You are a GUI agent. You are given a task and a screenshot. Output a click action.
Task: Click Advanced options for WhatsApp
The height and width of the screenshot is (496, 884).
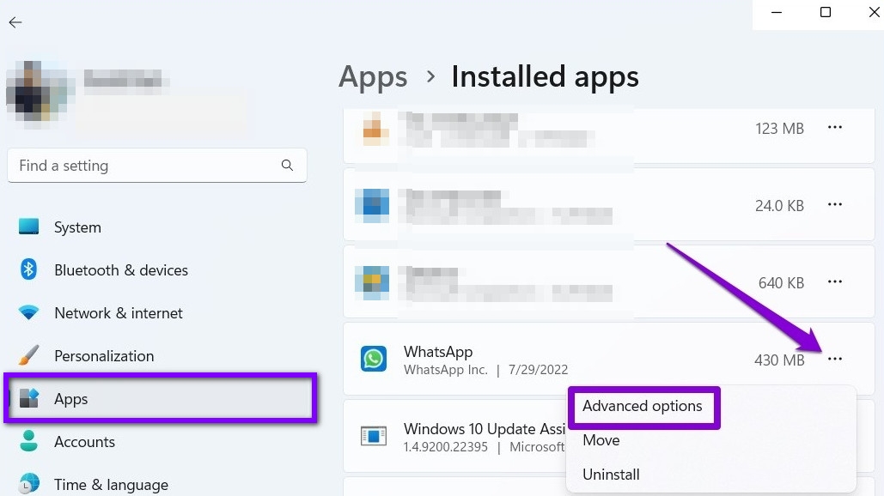pos(643,406)
